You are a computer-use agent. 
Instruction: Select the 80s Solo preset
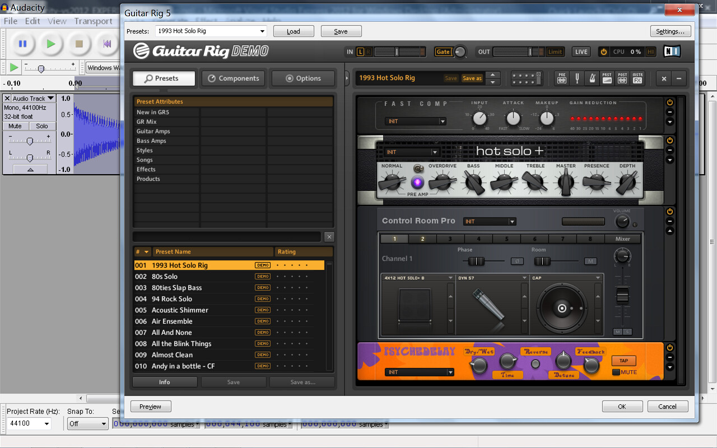(229, 277)
